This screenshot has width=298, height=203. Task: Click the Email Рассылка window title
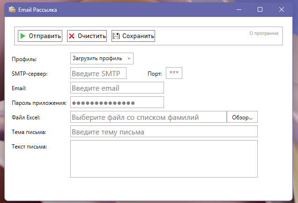37,10
